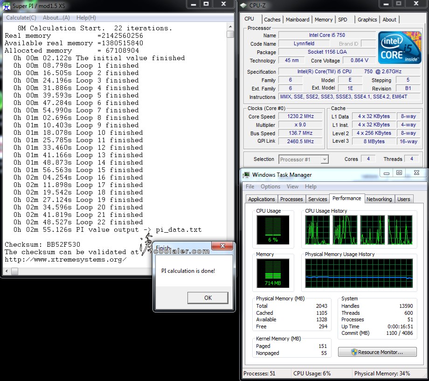Click the xtremesystems.org URL in Super PI output
Screen dimensions: 429x381
tap(66, 259)
